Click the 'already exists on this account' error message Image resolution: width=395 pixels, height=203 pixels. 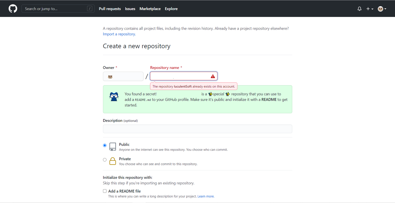tap(194, 86)
